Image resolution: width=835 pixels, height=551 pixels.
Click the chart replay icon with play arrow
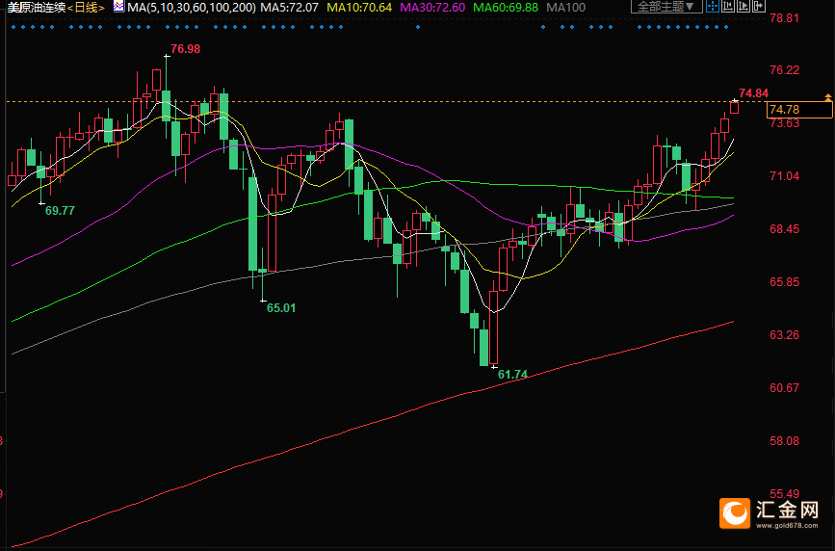744,6
